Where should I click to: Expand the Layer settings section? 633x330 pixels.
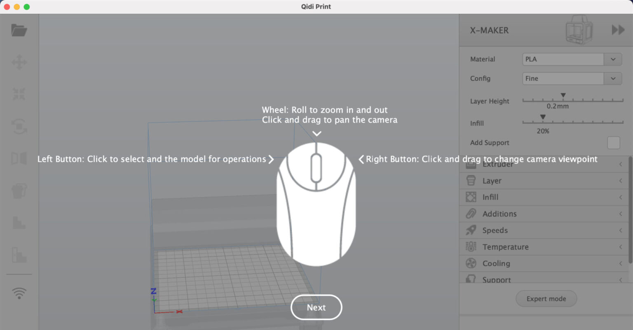coord(544,181)
